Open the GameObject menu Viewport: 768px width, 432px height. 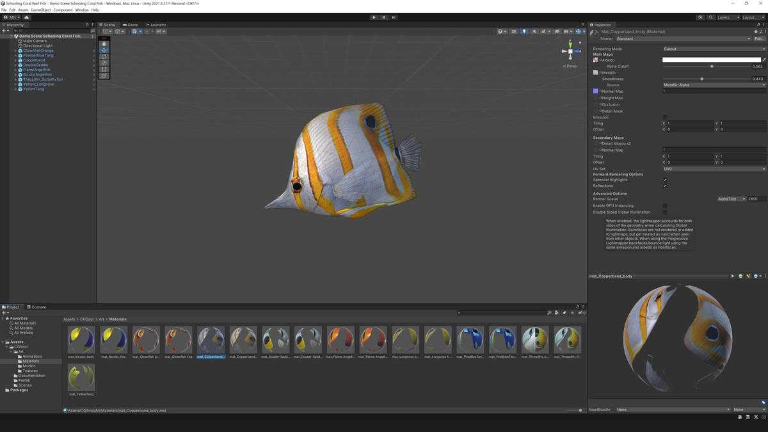pos(40,10)
